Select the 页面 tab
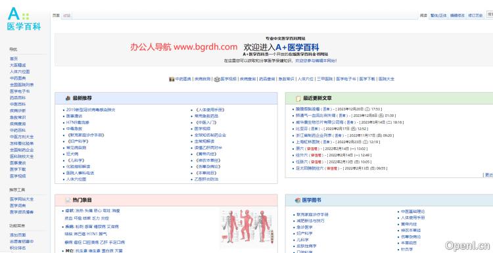 [56, 15]
